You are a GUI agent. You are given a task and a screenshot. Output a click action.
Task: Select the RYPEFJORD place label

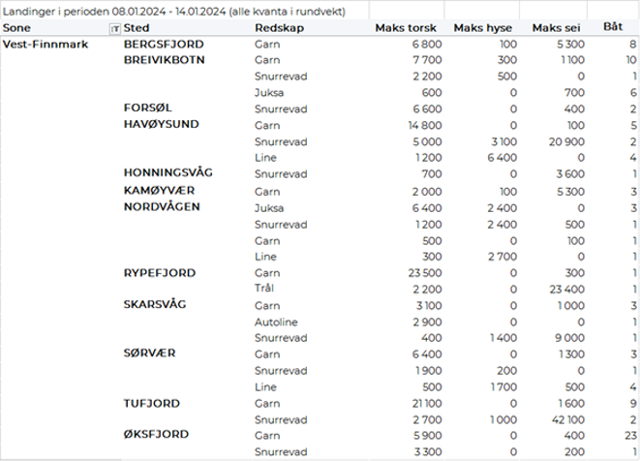[157, 272]
